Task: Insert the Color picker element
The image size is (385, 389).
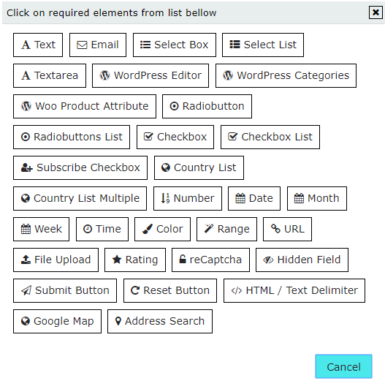Action: tap(163, 230)
